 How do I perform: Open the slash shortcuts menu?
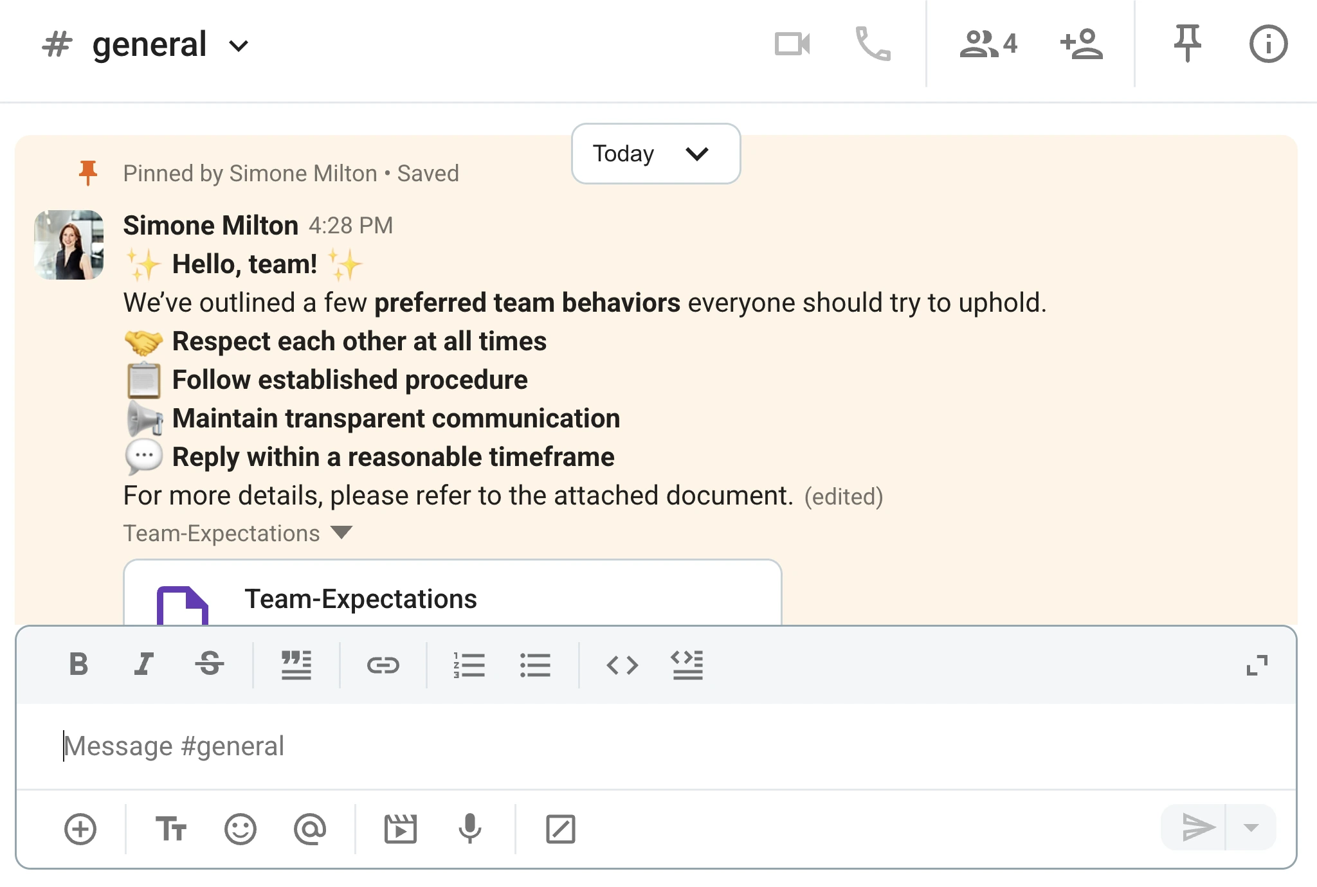(x=561, y=829)
